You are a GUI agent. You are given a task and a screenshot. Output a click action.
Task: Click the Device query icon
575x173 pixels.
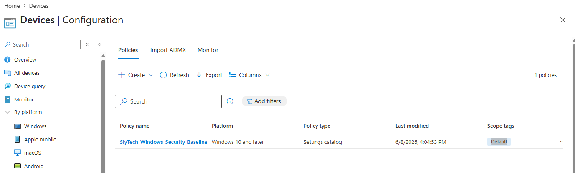7,86
